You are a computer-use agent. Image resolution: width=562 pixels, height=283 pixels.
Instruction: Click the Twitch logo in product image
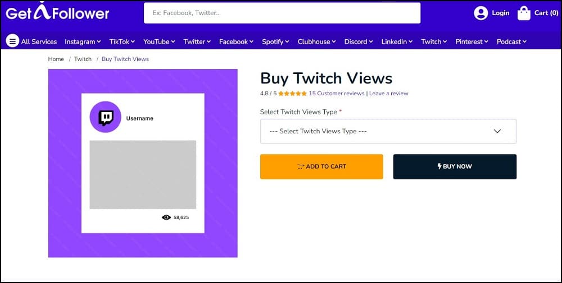click(x=106, y=117)
